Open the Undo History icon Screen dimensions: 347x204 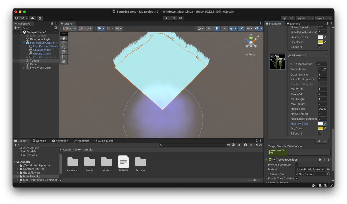coord(284,18)
